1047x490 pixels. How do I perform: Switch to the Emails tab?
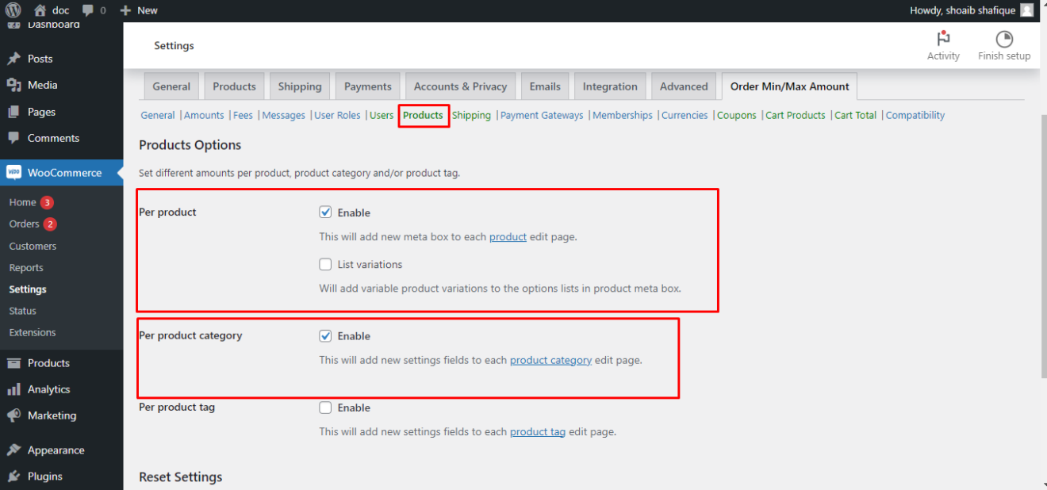tap(545, 86)
